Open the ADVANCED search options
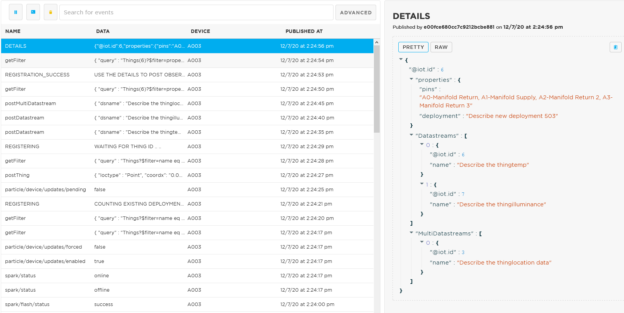Viewport: 624px width, 313px height. (x=356, y=12)
